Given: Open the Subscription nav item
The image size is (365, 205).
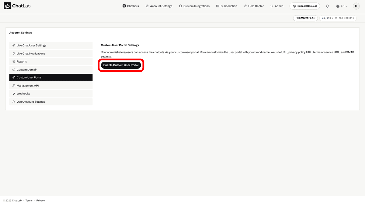Looking at the screenshot, I should [227, 6].
